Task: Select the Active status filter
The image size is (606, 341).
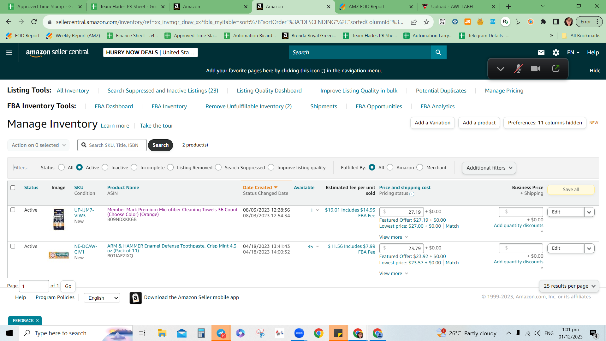Action: [x=80, y=167]
